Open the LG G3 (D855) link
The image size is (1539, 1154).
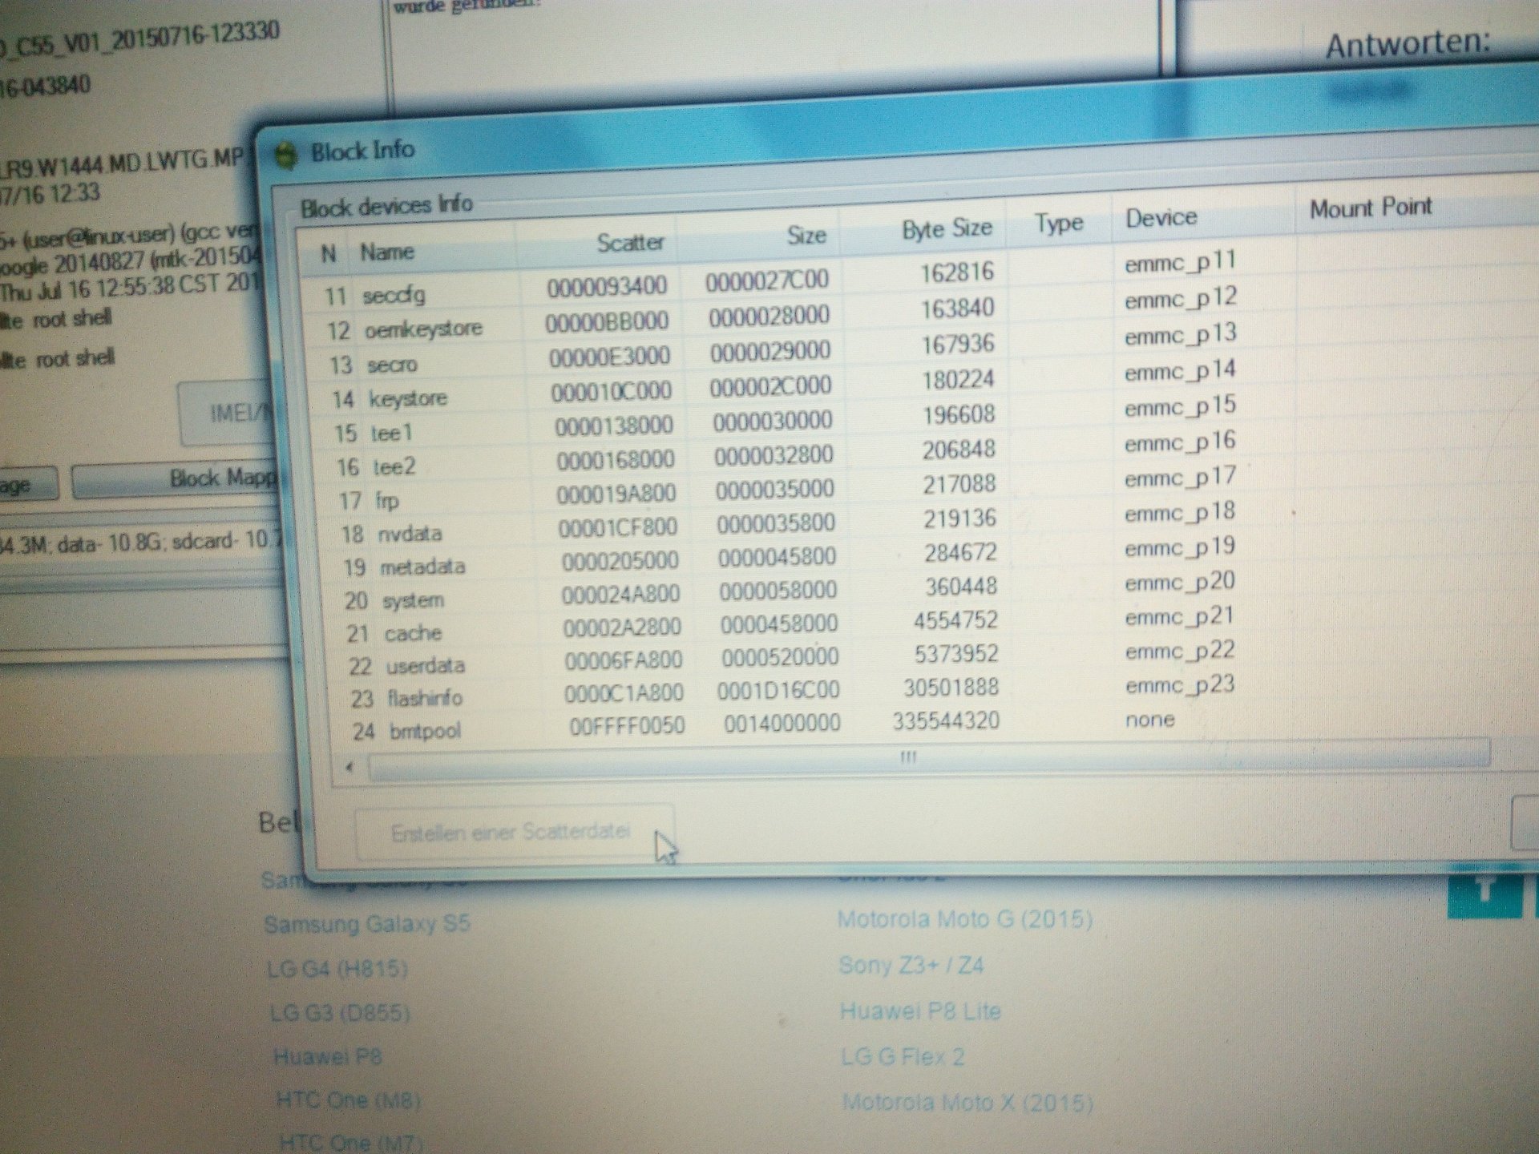[x=340, y=1013]
